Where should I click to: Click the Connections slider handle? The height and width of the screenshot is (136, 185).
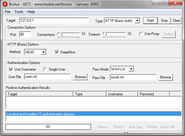pyautogui.click(x=62, y=34)
